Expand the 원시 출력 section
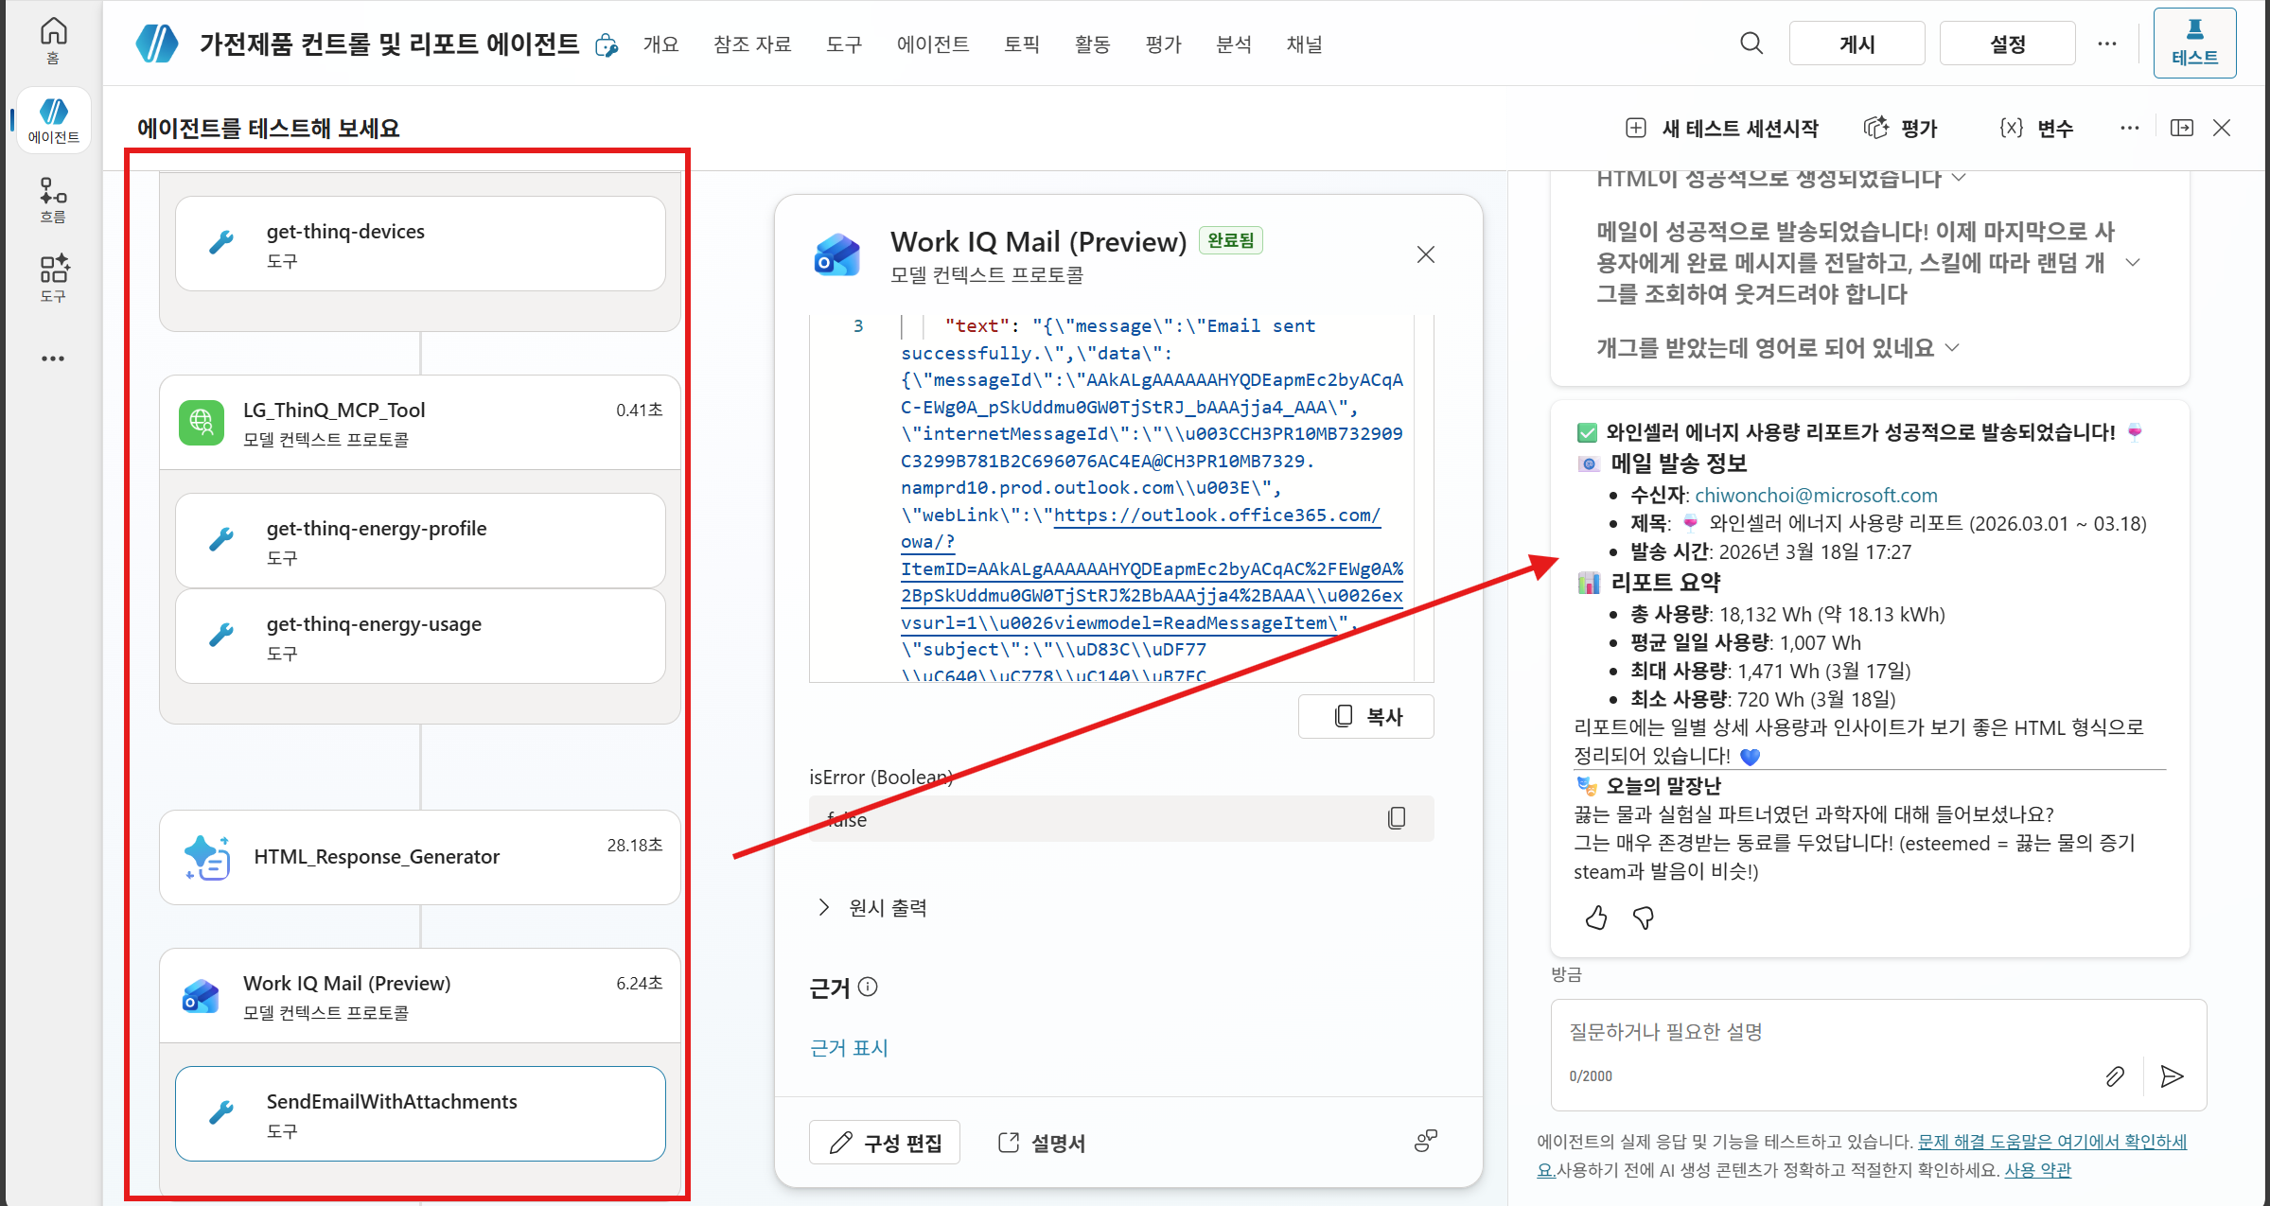 [x=871, y=907]
